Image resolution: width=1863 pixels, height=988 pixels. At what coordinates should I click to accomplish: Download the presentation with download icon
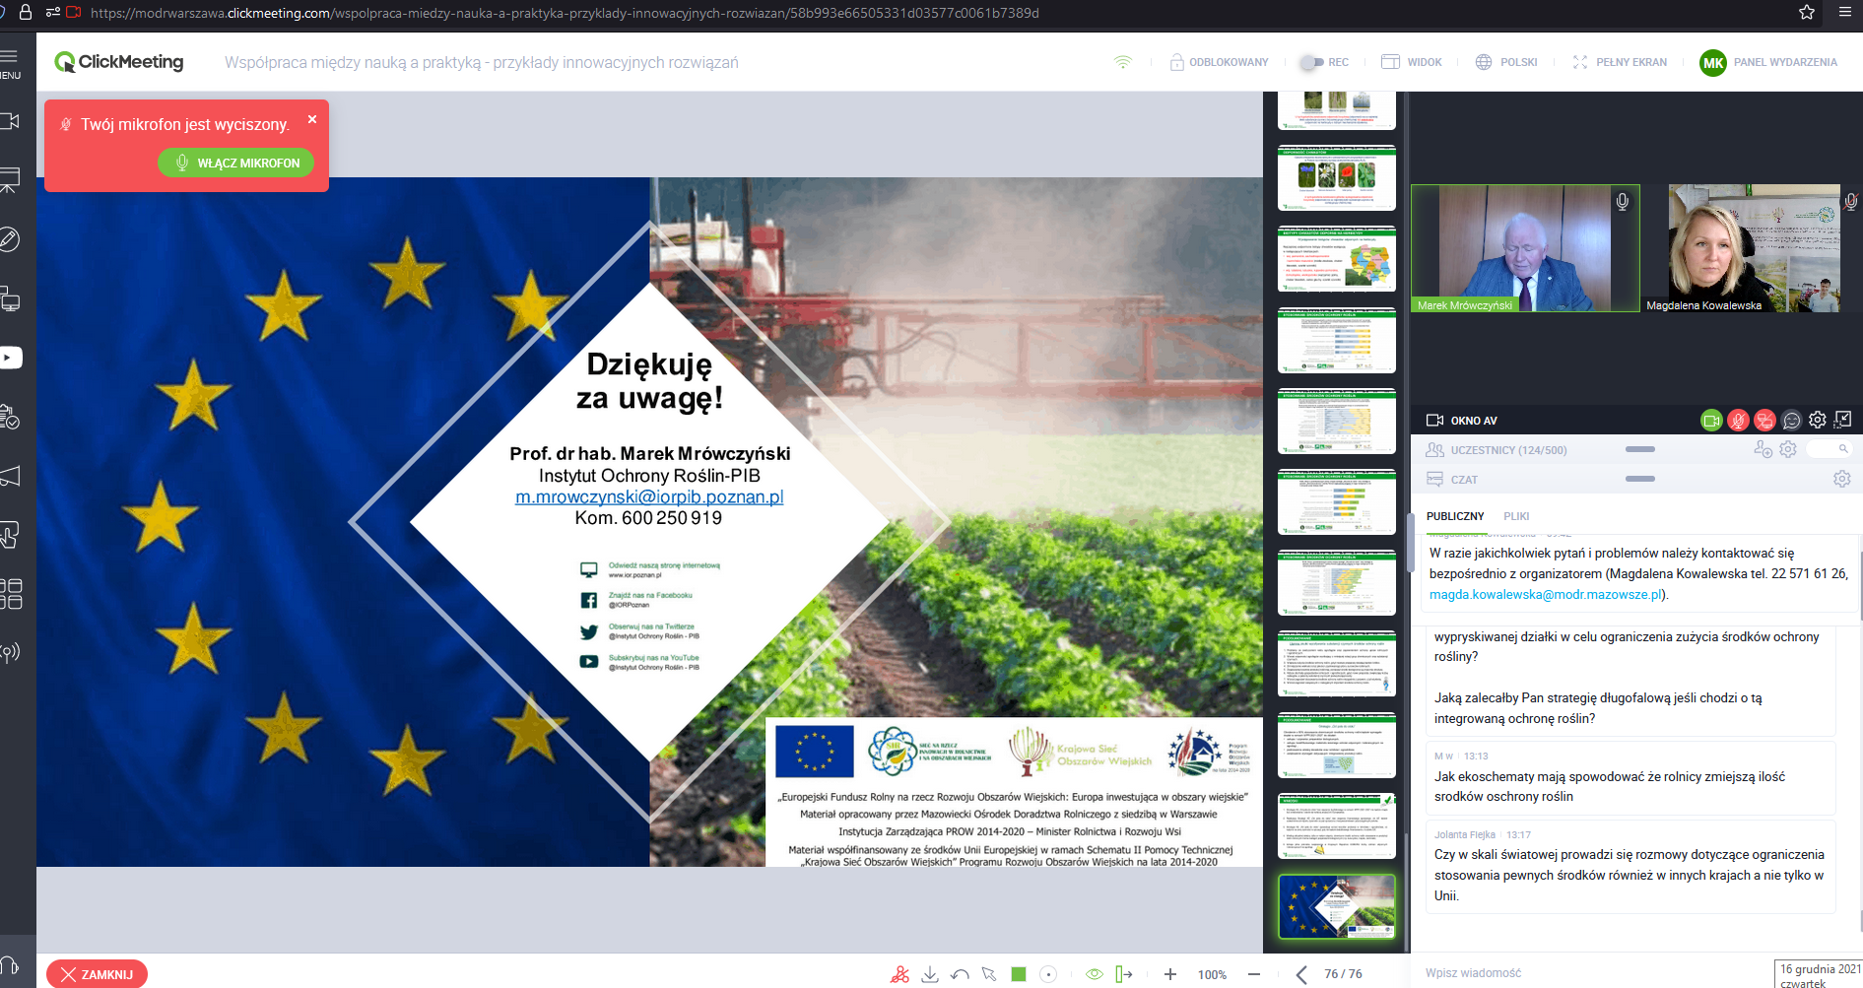929,974
